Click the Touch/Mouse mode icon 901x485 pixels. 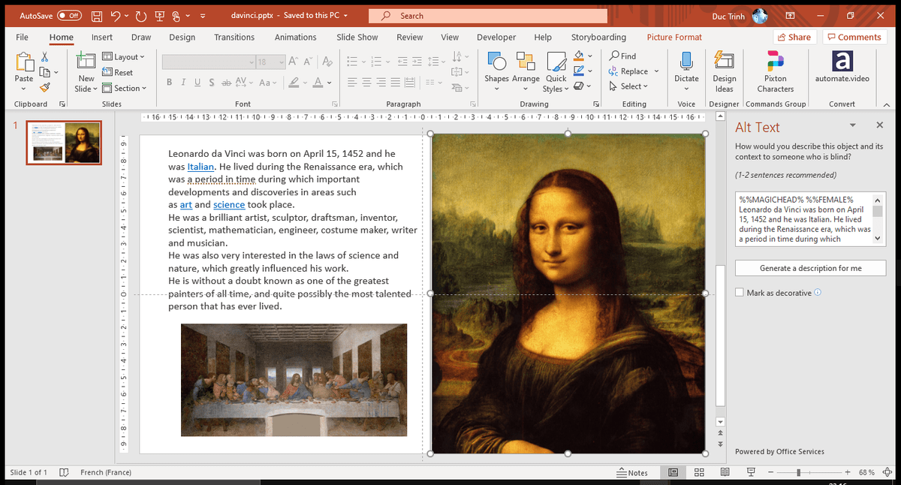coord(176,16)
